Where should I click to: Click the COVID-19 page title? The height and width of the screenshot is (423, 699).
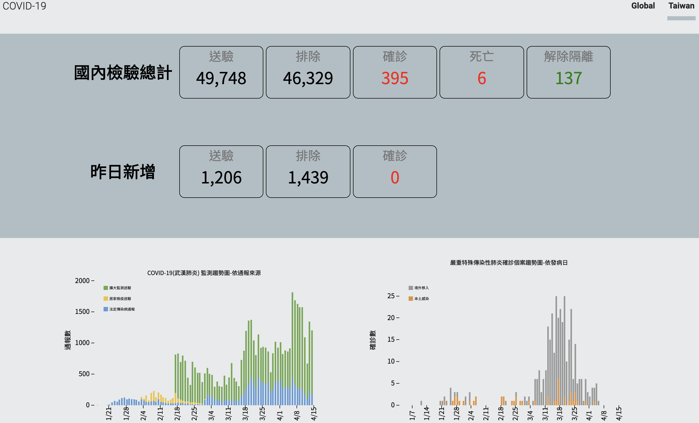24,6
